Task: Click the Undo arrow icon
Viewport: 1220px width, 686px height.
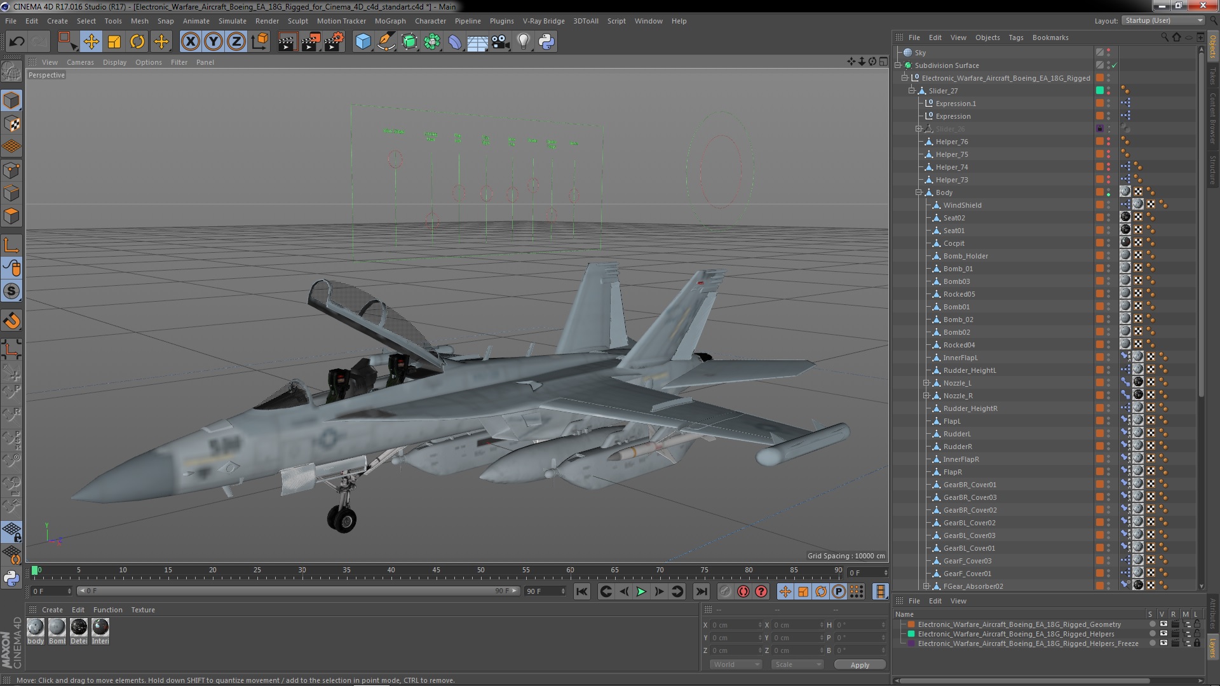Action: [17, 42]
